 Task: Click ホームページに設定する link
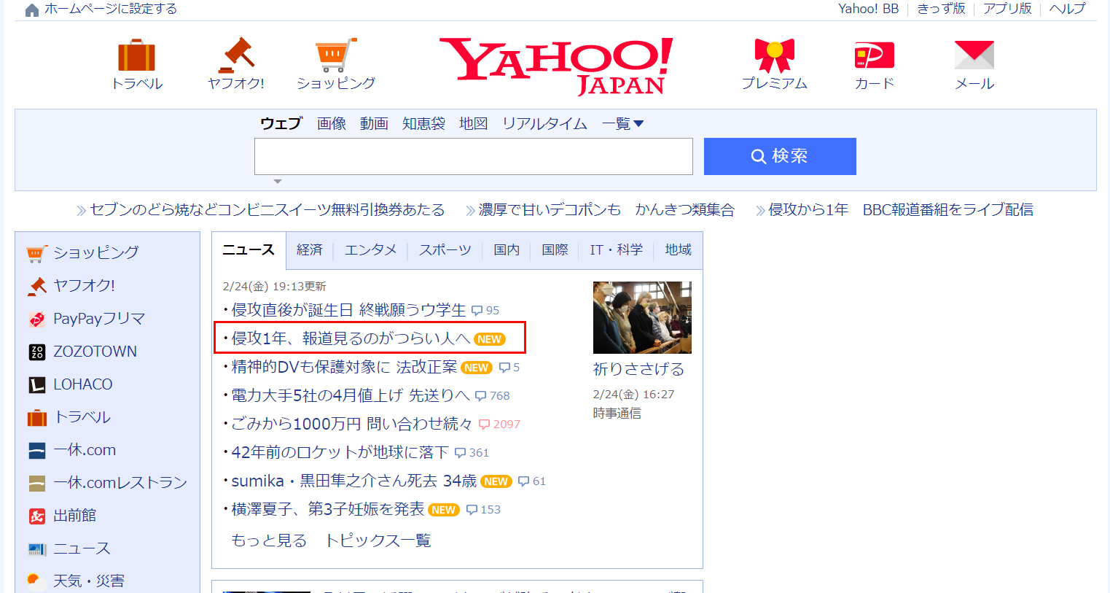click(111, 9)
